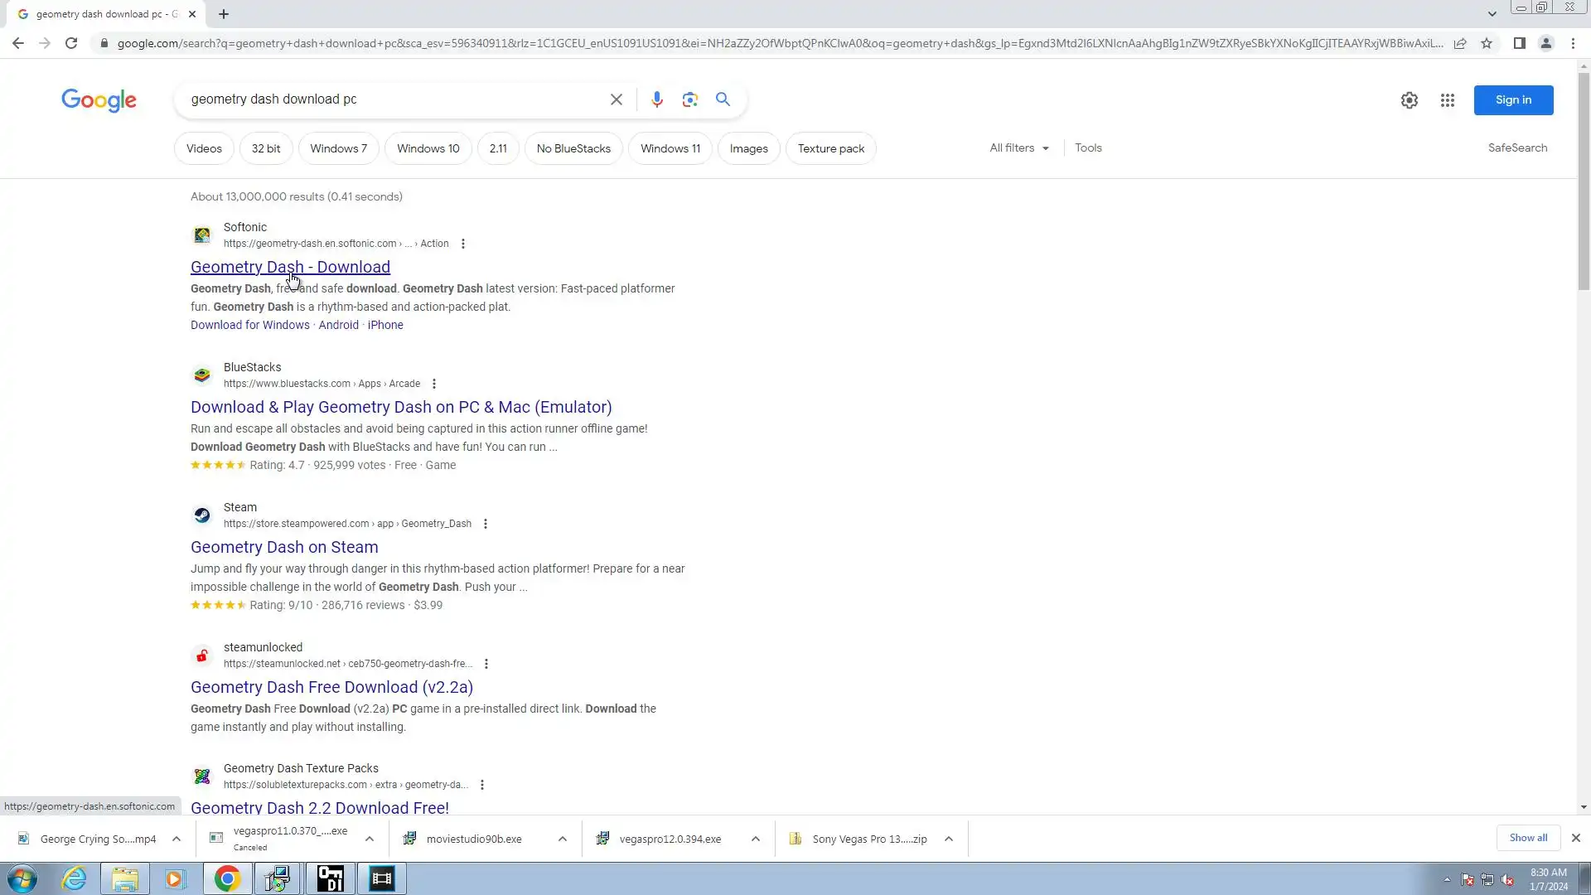Viewport: 1591px width, 895px height.
Task: Open more options for Steam result
Action: (x=486, y=524)
